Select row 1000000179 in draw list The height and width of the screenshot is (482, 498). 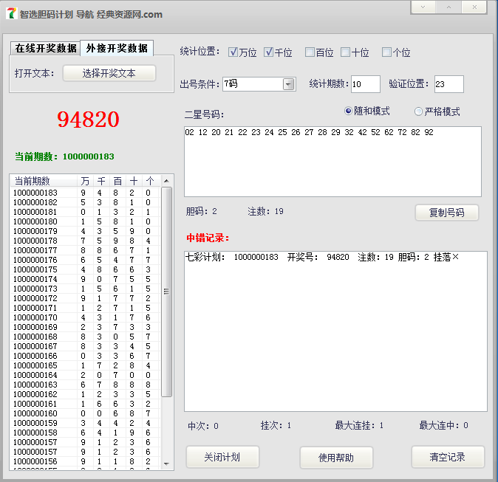coord(85,231)
